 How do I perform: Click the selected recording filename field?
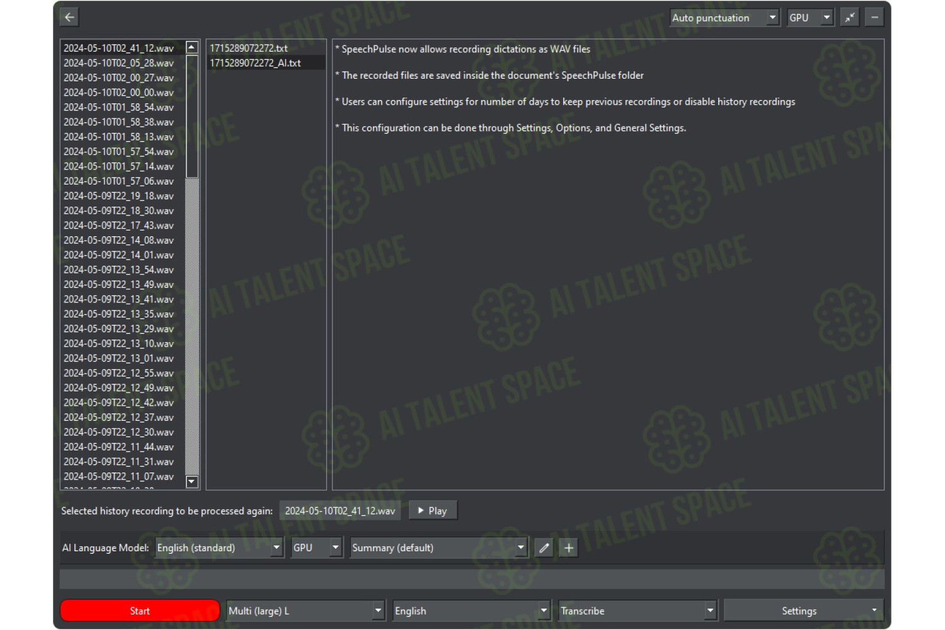[340, 511]
